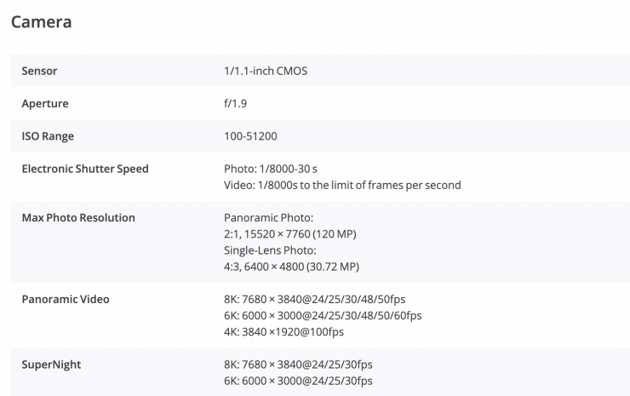Click the 6K 24/25/30/48/50/60fps video line
This screenshot has width=630, height=396.
(322, 315)
